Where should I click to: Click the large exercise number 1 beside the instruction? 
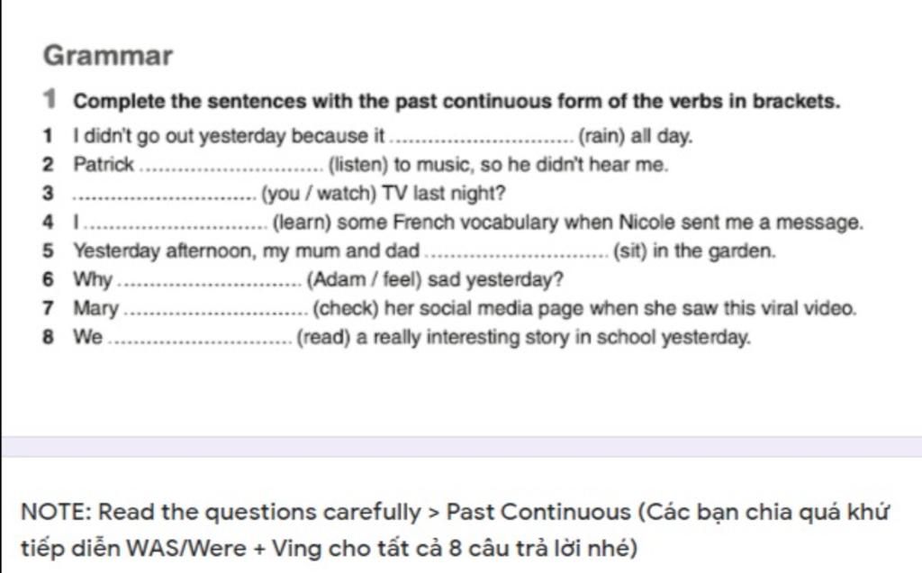tap(51, 100)
